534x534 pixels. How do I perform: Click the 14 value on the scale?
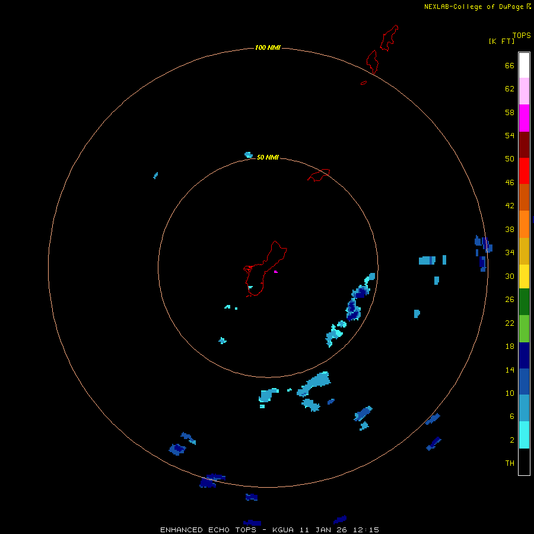(510, 370)
